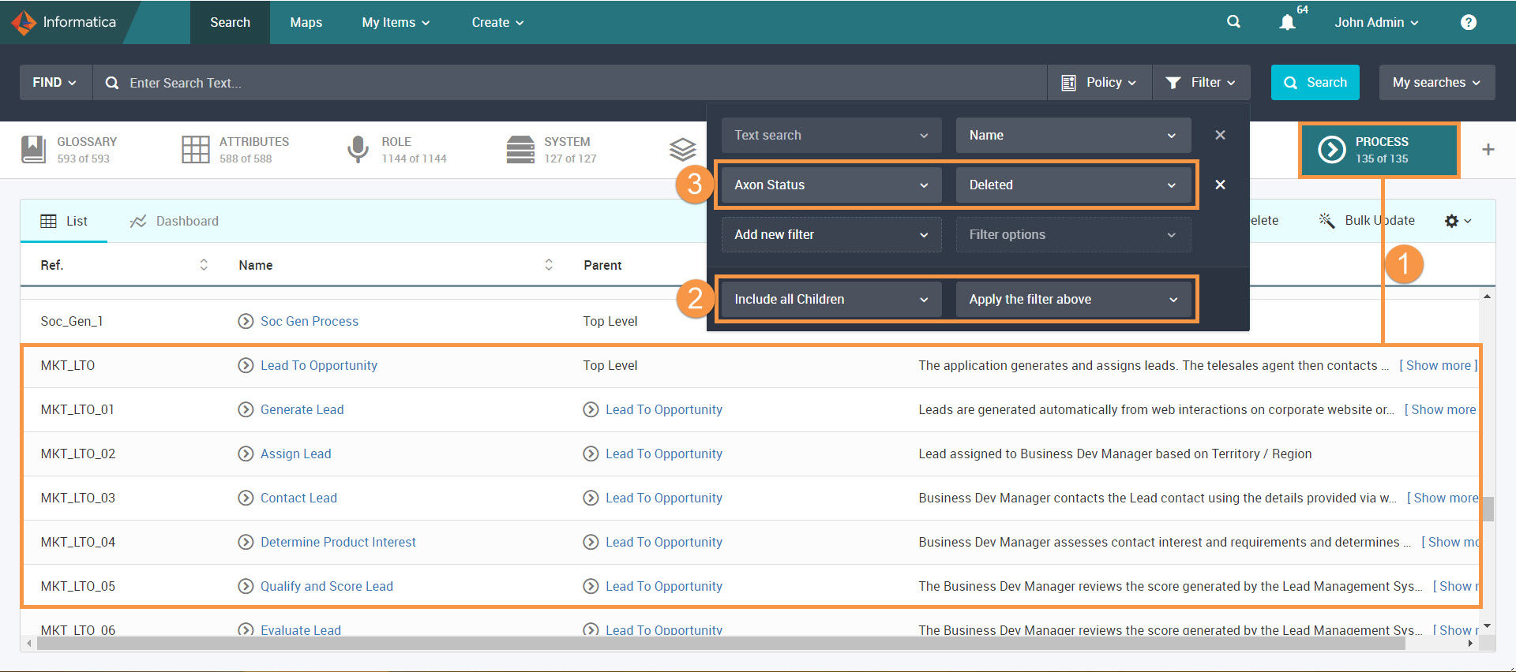Open the My Items menu
The width and height of the screenshot is (1516, 672).
click(396, 22)
